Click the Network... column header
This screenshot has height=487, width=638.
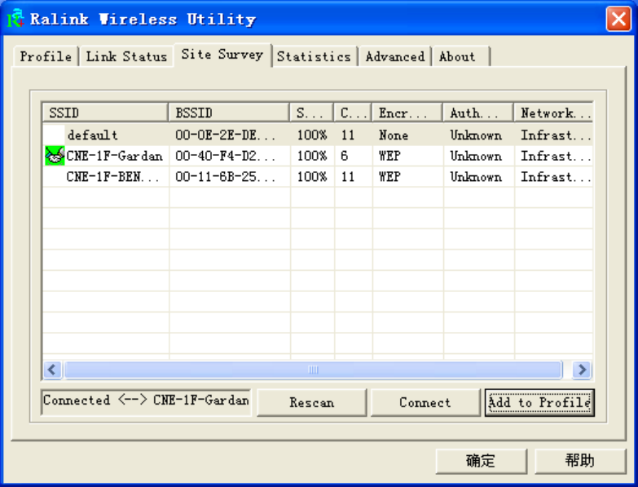pos(553,113)
